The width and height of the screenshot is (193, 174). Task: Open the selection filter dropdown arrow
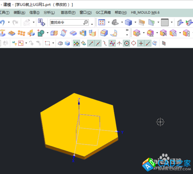[26, 43]
